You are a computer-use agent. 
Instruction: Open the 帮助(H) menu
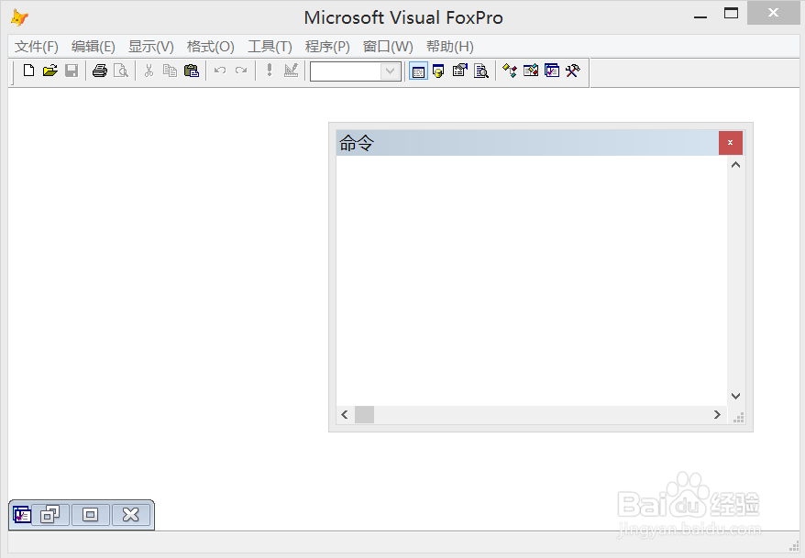(450, 47)
